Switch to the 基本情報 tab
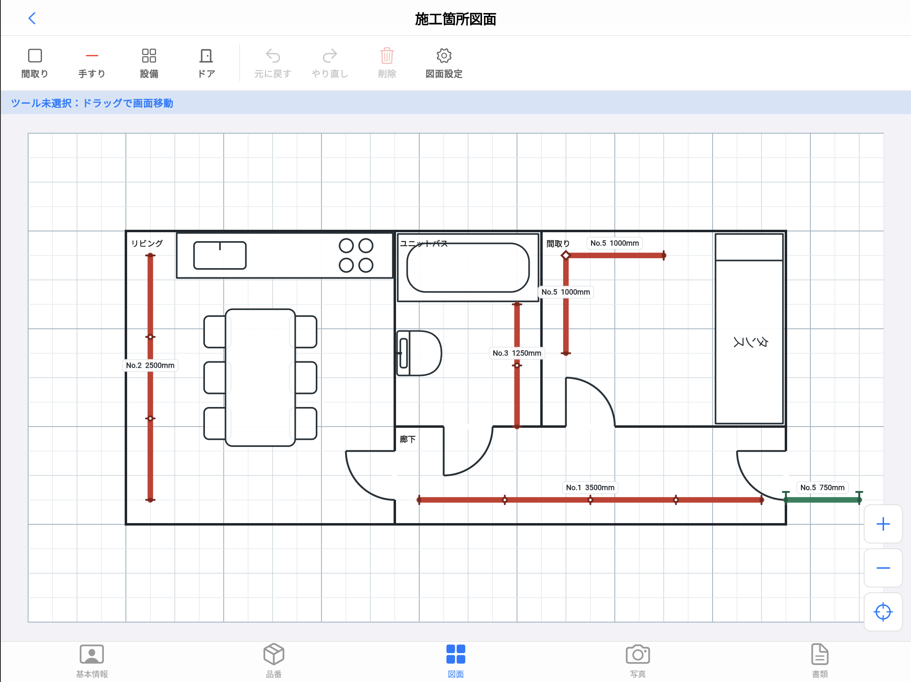 [91, 661]
